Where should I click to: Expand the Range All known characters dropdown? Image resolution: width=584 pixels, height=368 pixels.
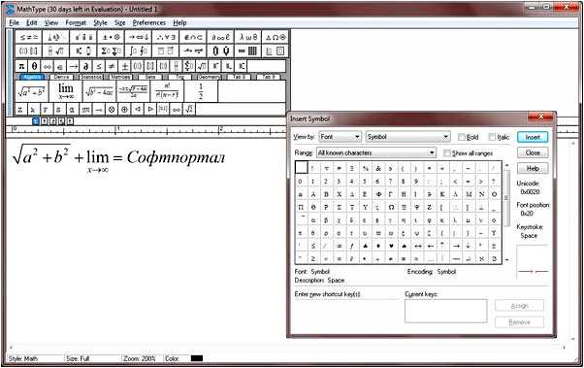coord(376,152)
